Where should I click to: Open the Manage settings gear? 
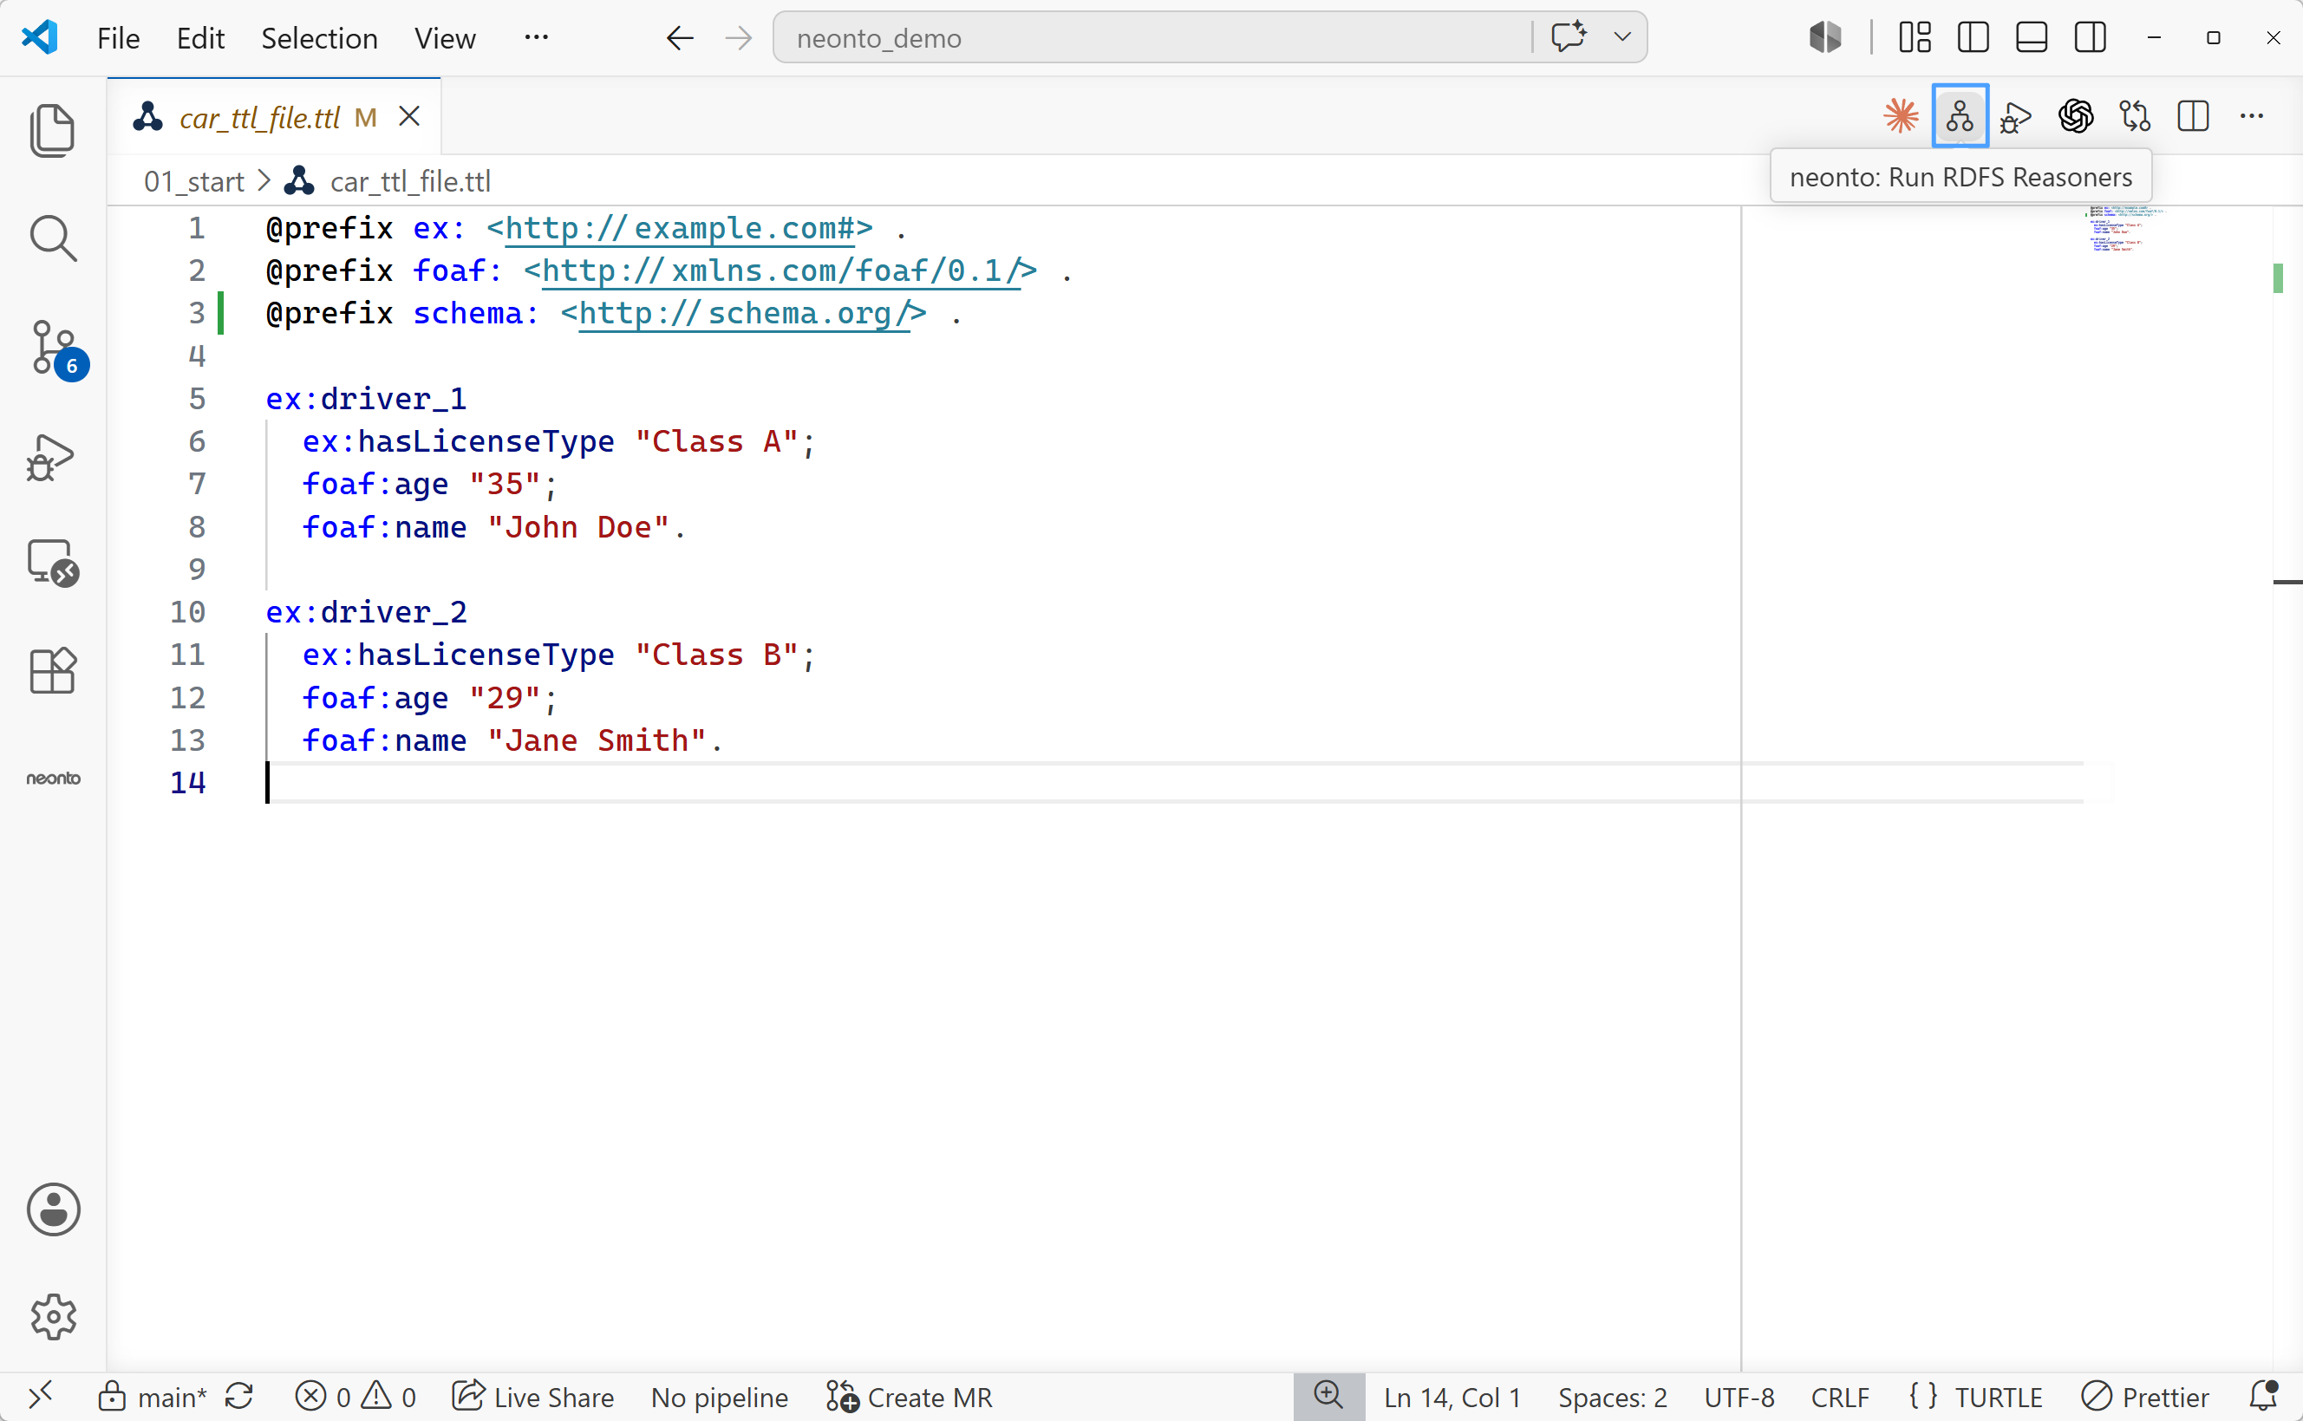pos(53,1317)
